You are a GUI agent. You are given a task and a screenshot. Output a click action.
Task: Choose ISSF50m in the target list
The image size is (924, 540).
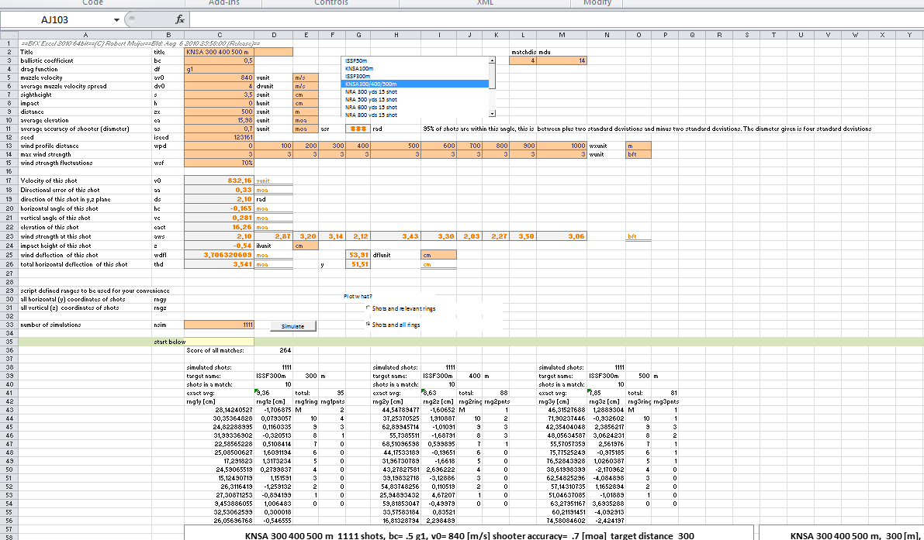click(x=415, y=60)
